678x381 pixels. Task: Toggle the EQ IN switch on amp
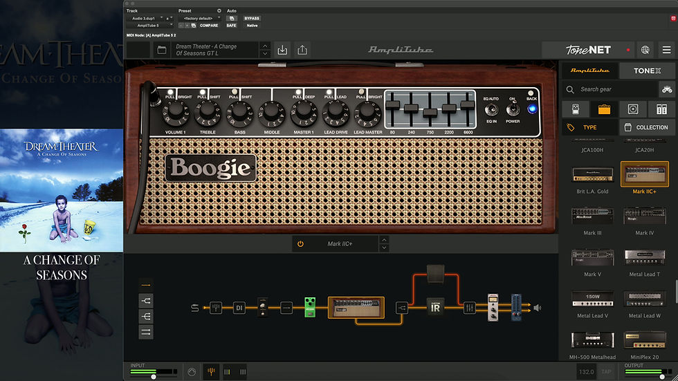(491, 110)
